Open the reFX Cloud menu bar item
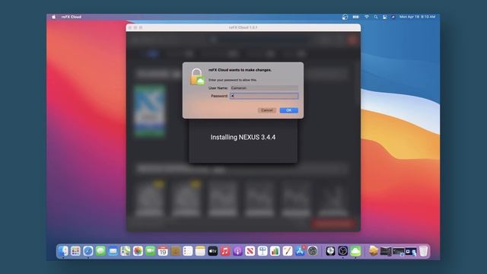Viewport: 487px width, 274px height. [72, 17]
